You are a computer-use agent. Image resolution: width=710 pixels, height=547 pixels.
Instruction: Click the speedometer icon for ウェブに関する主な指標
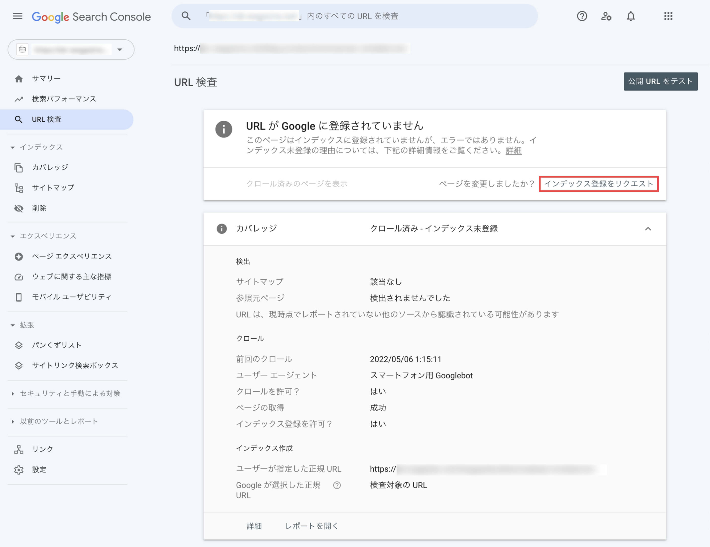19,277
